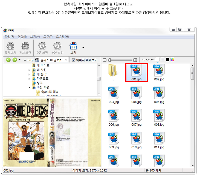The width and height of the screenshot is (197, 177).
Task: Open the 보기 toolbar dropdown arrow
Action: 83,48
